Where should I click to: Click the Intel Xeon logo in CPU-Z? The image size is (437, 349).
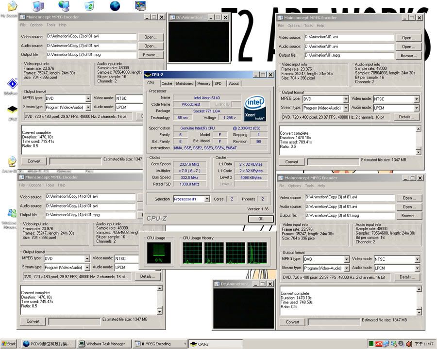pyautogui.click(x=255, y=109)
